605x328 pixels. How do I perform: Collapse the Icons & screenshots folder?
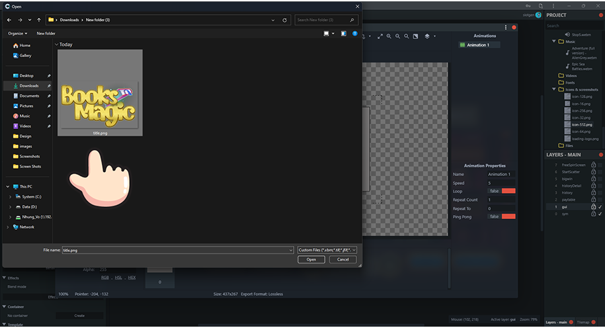click(x=554, y=89)
